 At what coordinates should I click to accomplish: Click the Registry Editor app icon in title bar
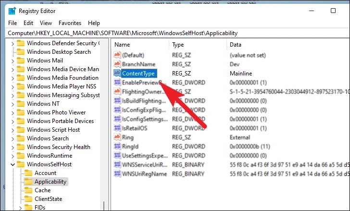click(x=12, y=11)
